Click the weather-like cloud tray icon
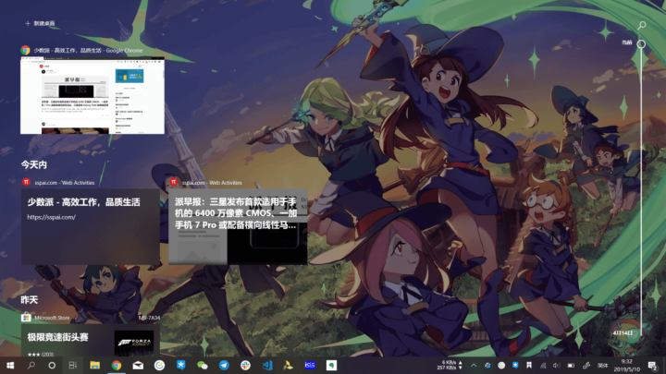 click(487, 366)
